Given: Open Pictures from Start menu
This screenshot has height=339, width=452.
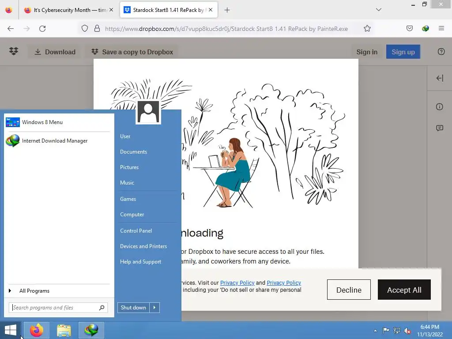Looking at the screenshot, I should tap(129, 167).
